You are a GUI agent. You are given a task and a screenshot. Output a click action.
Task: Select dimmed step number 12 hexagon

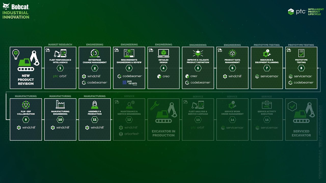[129, 119]
